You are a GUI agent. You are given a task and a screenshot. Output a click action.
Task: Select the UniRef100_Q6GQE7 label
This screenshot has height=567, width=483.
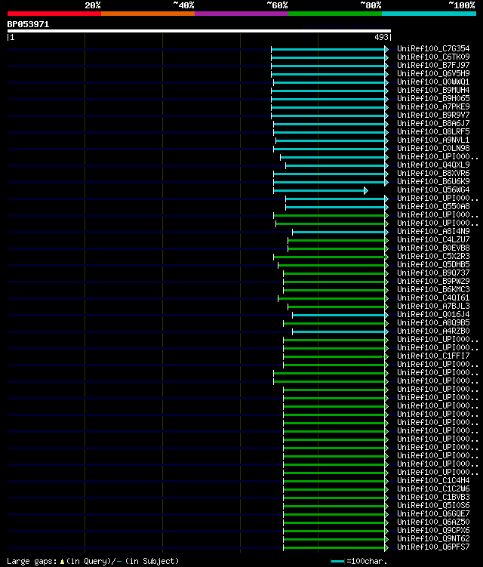pyautogui.click(x=433, y=514)
